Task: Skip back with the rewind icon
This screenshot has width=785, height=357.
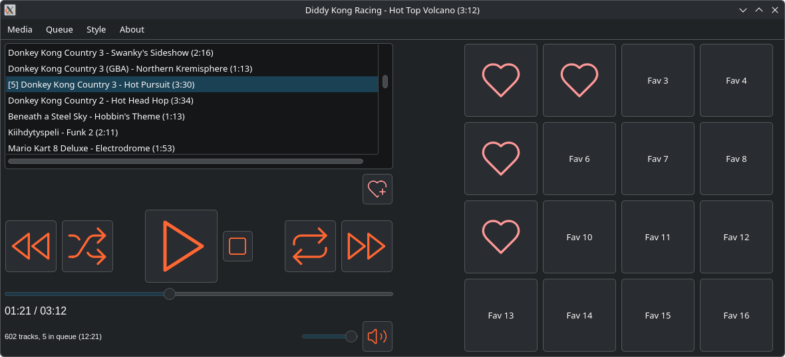Action: (x=31, y=246)
